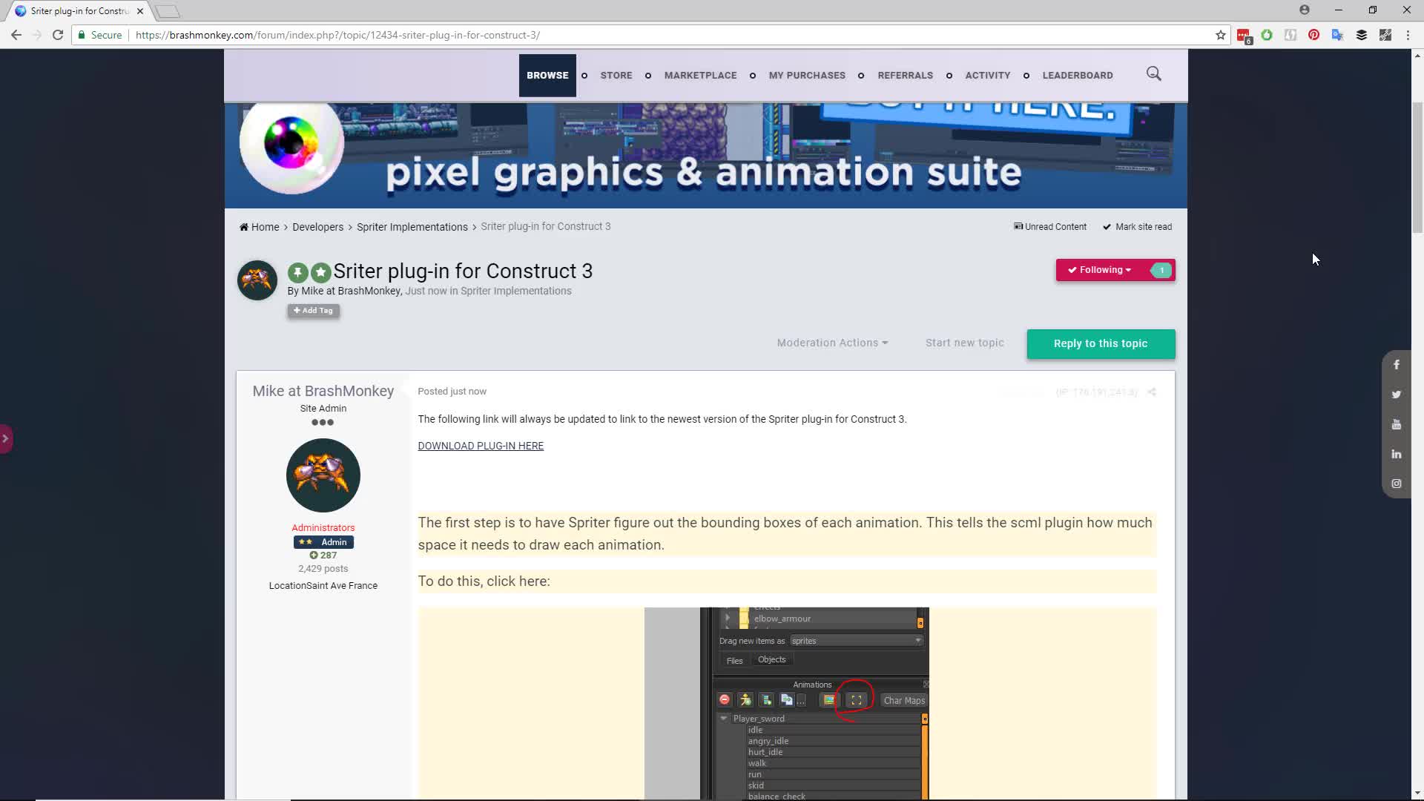Expand the left side panel arrow

(x=5, y=438)
